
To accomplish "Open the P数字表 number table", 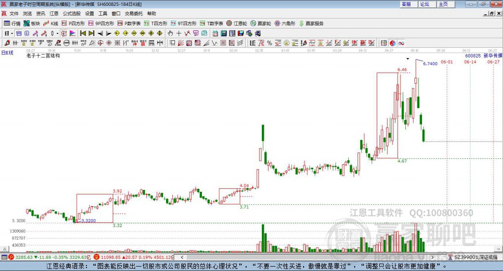I will (129, 24).
